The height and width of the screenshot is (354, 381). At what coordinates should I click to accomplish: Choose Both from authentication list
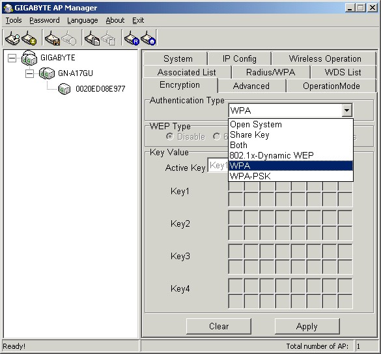[291, 145]
